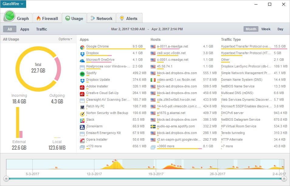Click the Italian flag beside video-amt2-1.xx.fbcdn.net
Viewport: 290px width, 186px height.
153,80
